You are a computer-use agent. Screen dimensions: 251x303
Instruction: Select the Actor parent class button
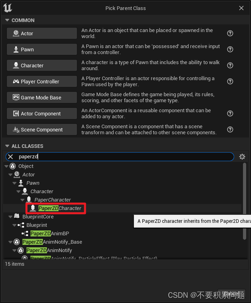point(42,33)
